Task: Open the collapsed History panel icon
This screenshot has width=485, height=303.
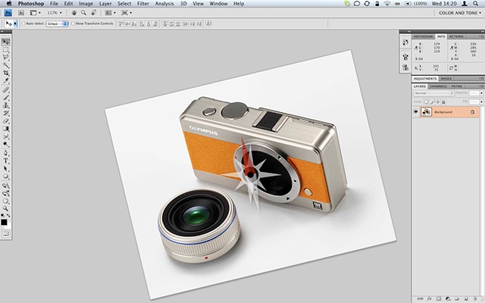Action: [x=405, y=42]
